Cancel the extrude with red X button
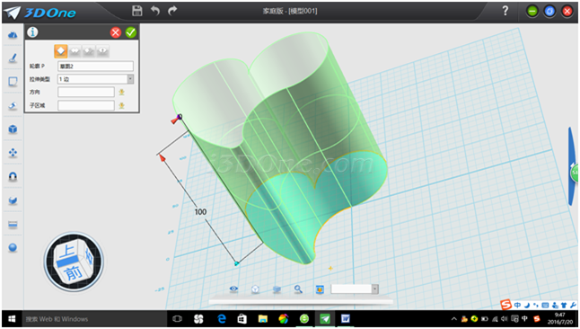The height and width of the screenshot is (329, 580). click(116, 32)
